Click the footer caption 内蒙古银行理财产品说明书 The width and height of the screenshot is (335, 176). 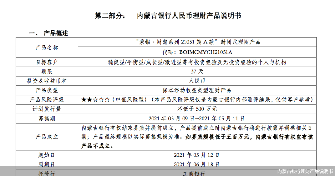coord(305,171)
